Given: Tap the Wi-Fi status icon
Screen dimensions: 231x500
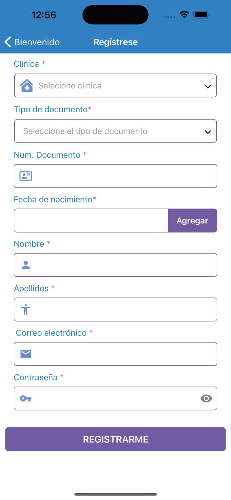Looking at the screenshot, I should coord(184,15).
